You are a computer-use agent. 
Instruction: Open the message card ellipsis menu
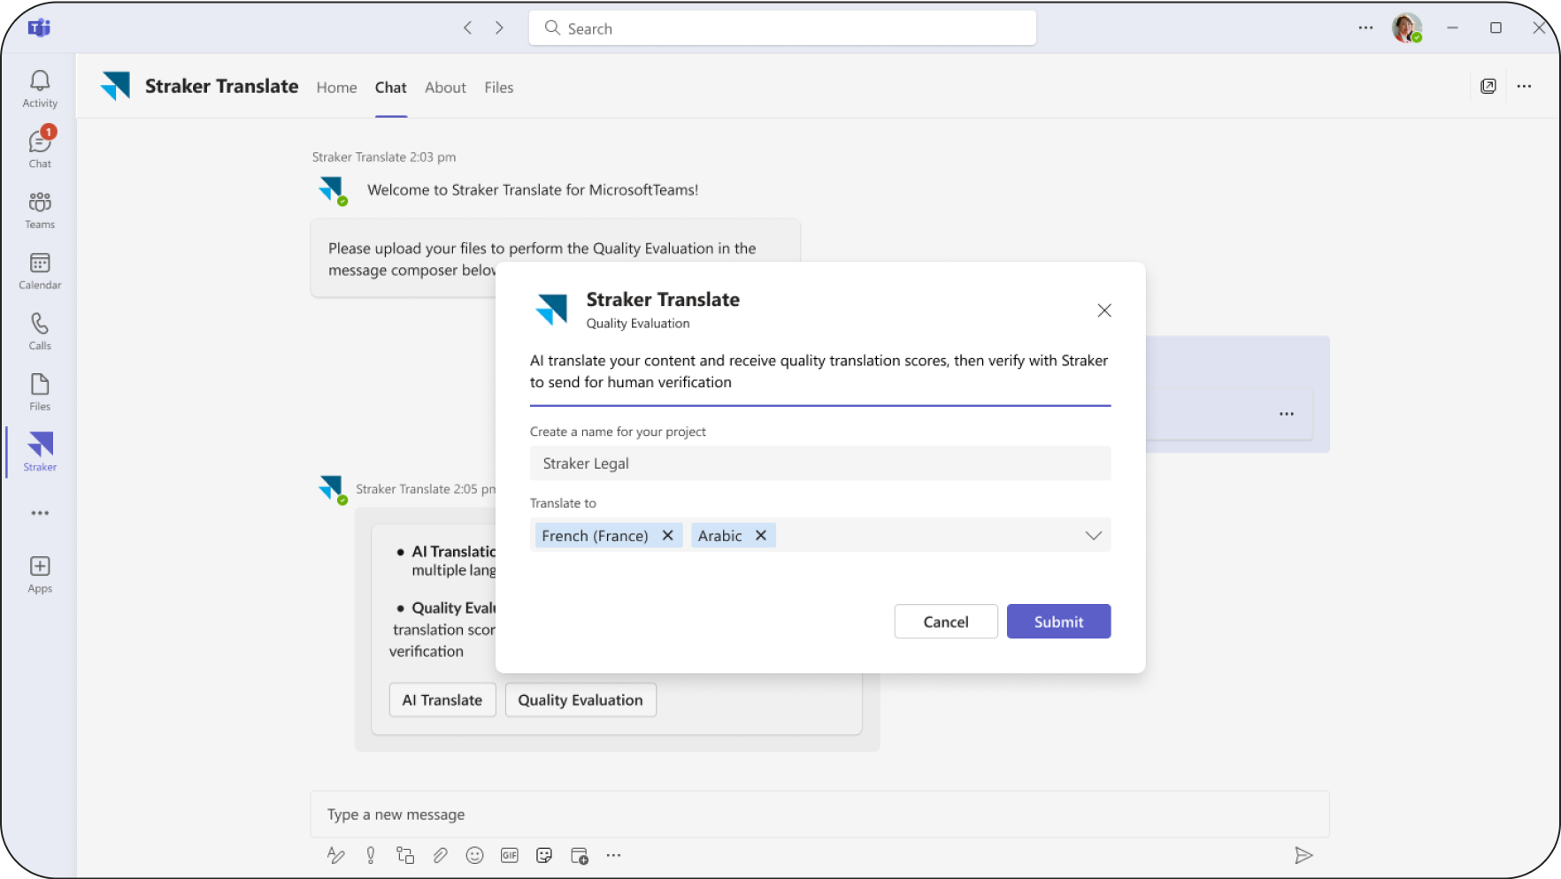pos(1287,414)
